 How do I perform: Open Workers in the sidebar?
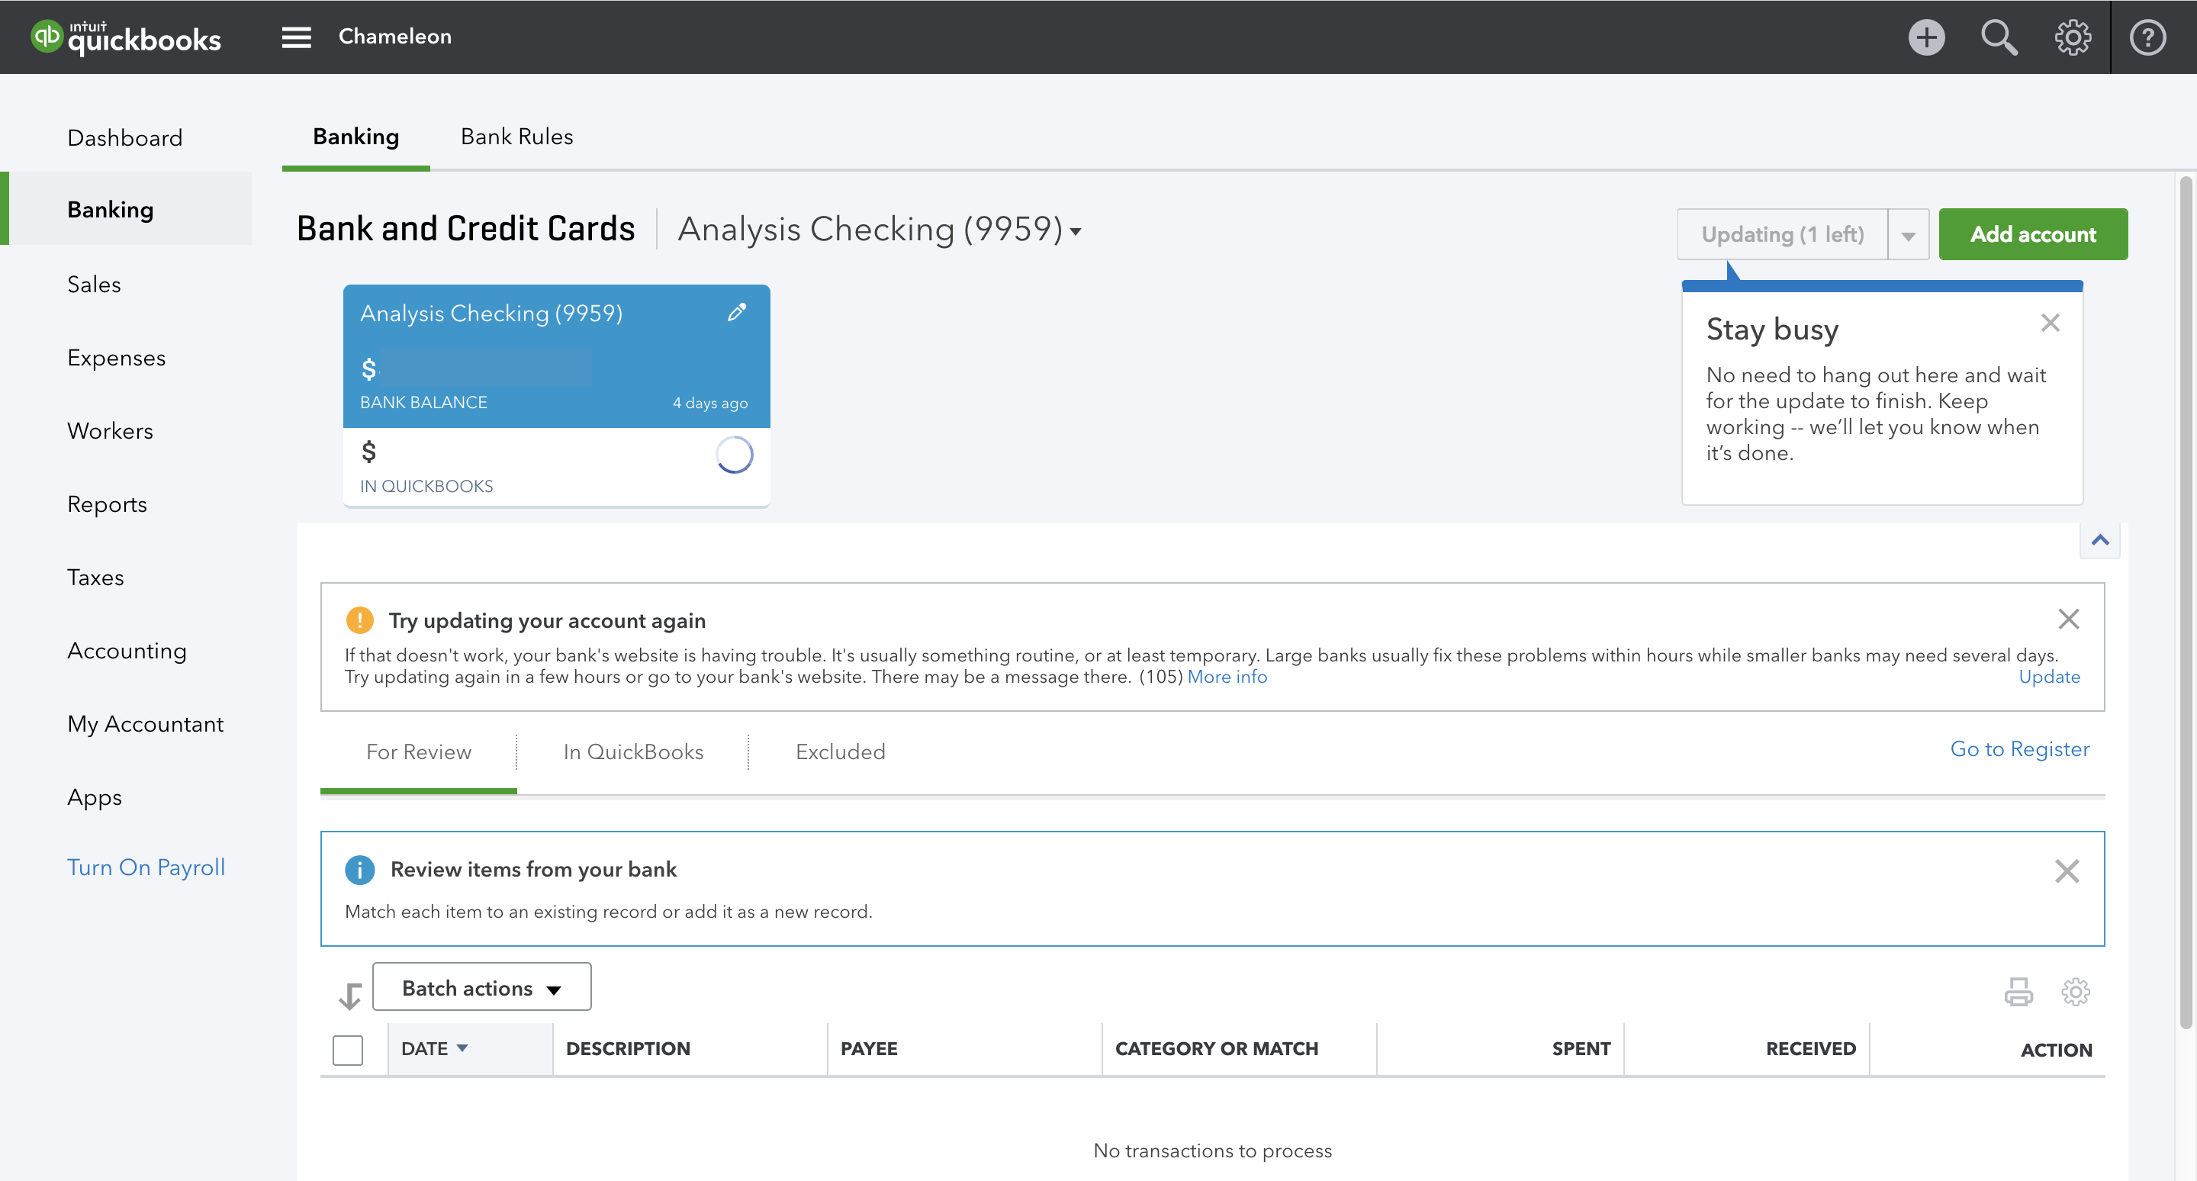click(110, 430)
